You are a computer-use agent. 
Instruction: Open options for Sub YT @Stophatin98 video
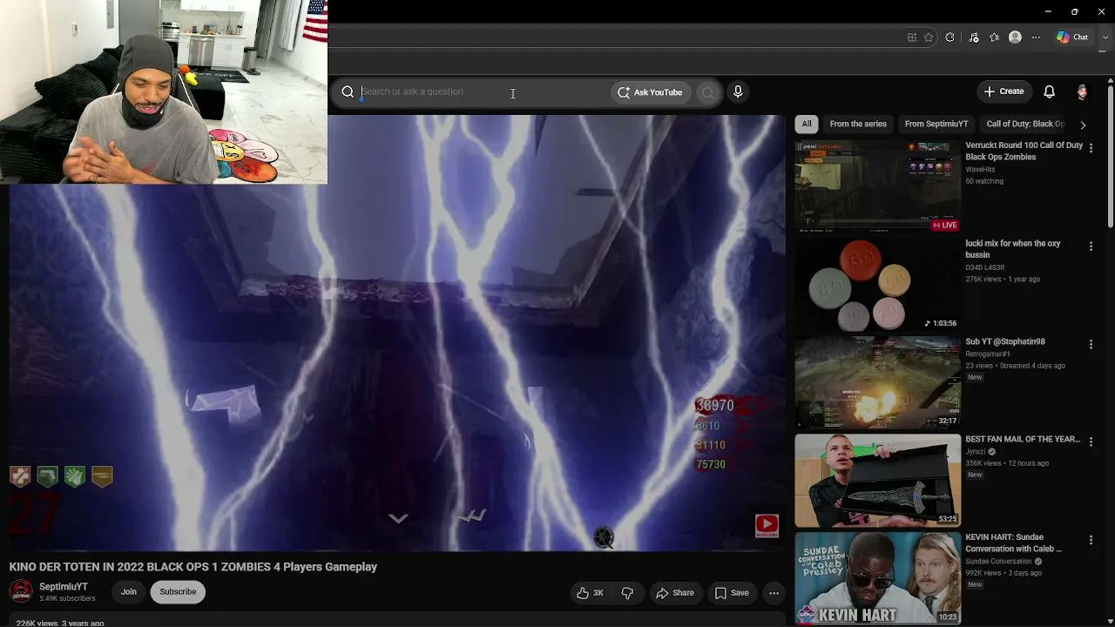(1091, 345)
